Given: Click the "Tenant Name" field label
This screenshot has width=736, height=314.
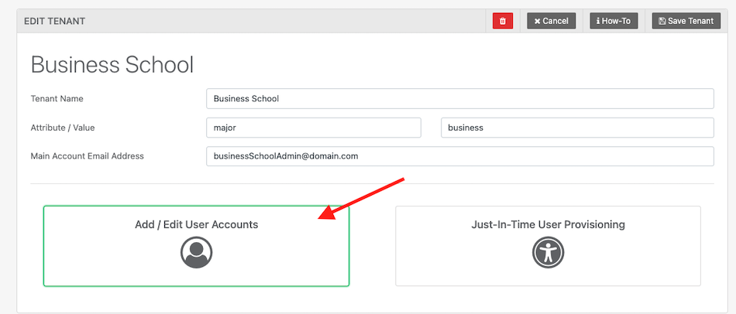Looking at the screenshot, I should point(57,99).
